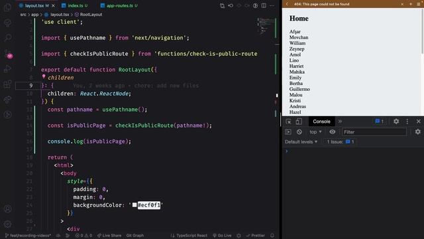Activate DevTools inspect element picker

288,121
